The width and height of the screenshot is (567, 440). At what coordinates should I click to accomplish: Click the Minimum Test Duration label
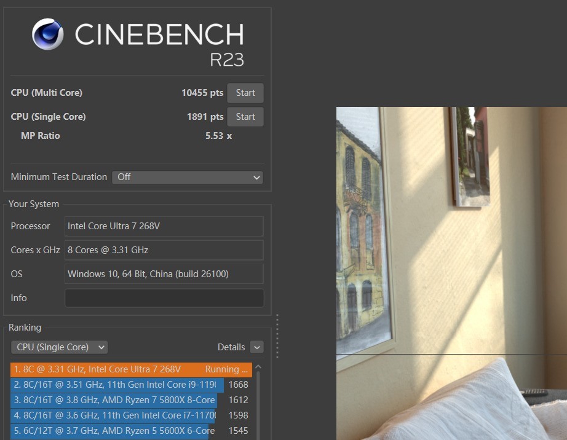tap(59, 177)
